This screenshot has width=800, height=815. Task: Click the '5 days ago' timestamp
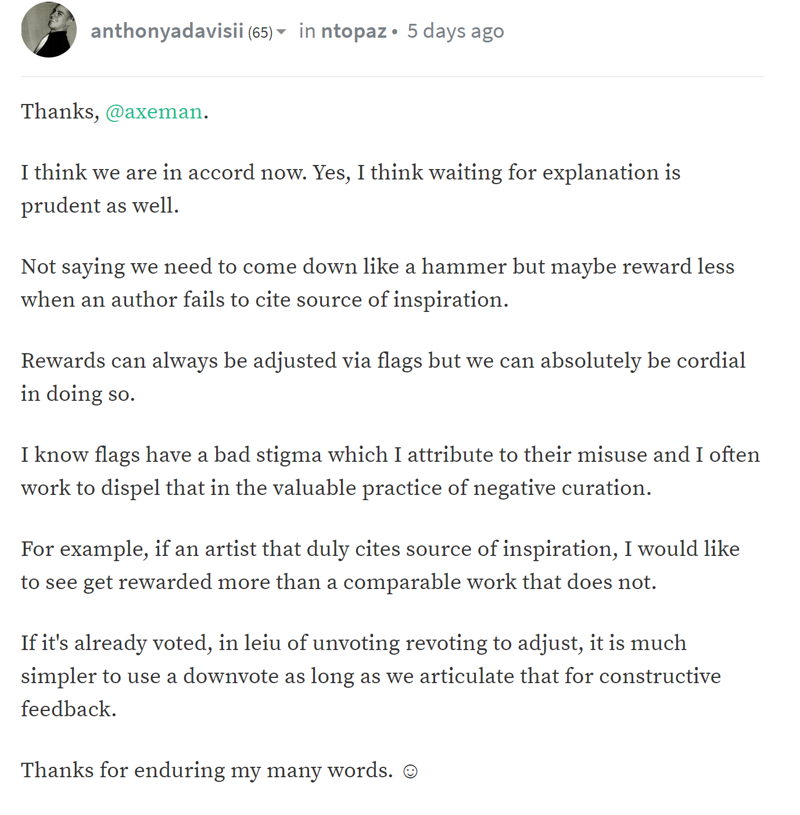tap(455, 31)
